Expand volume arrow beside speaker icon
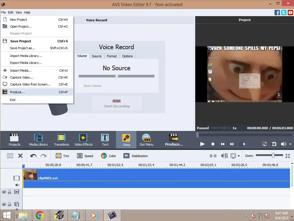This screenshot has width=294, height=221. point(290,144)
